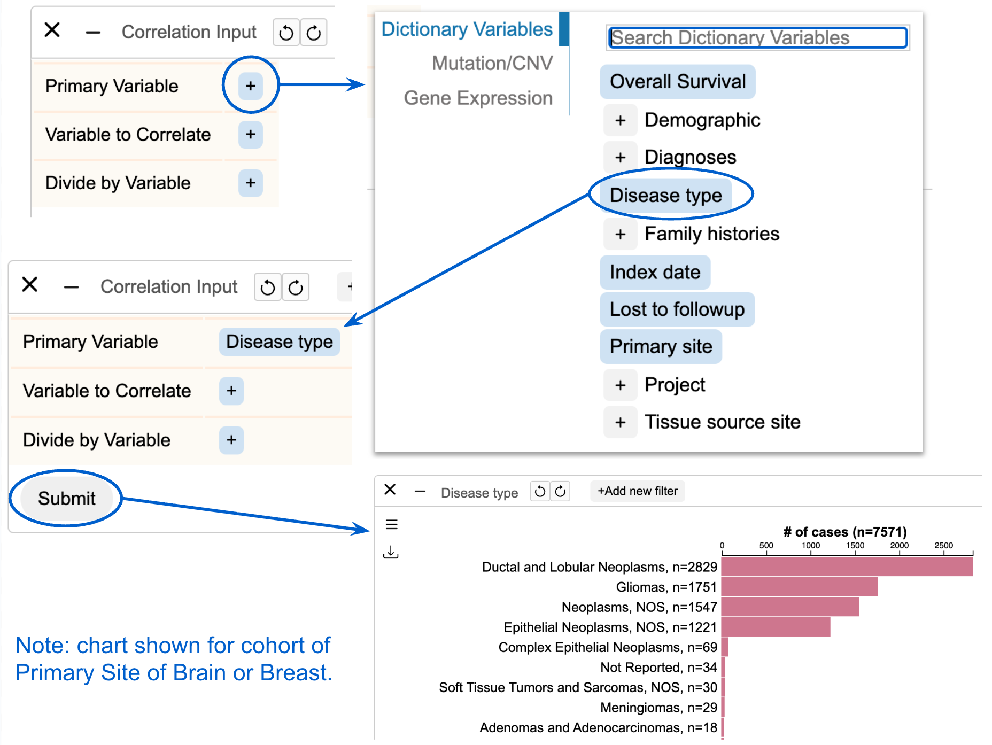
Task: Click the undo icon in top Correlation Input panel
Action: click(x=286, y=33)
